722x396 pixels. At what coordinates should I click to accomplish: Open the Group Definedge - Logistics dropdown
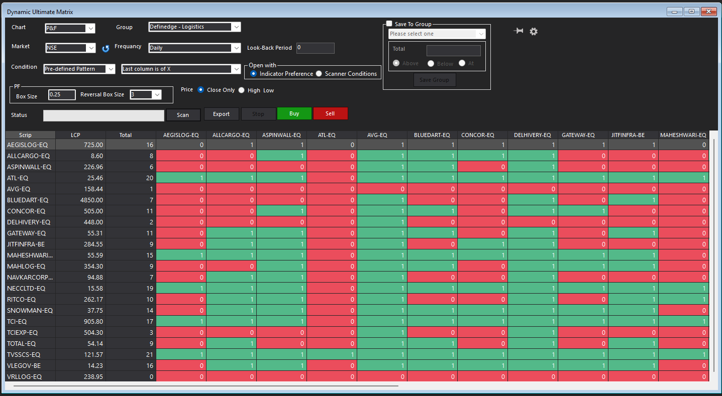tap(195, 27)
